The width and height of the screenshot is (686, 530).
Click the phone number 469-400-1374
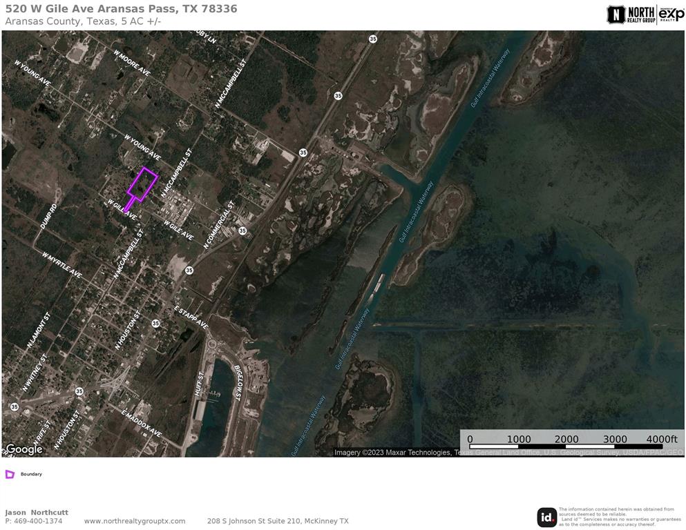point(34,521)
